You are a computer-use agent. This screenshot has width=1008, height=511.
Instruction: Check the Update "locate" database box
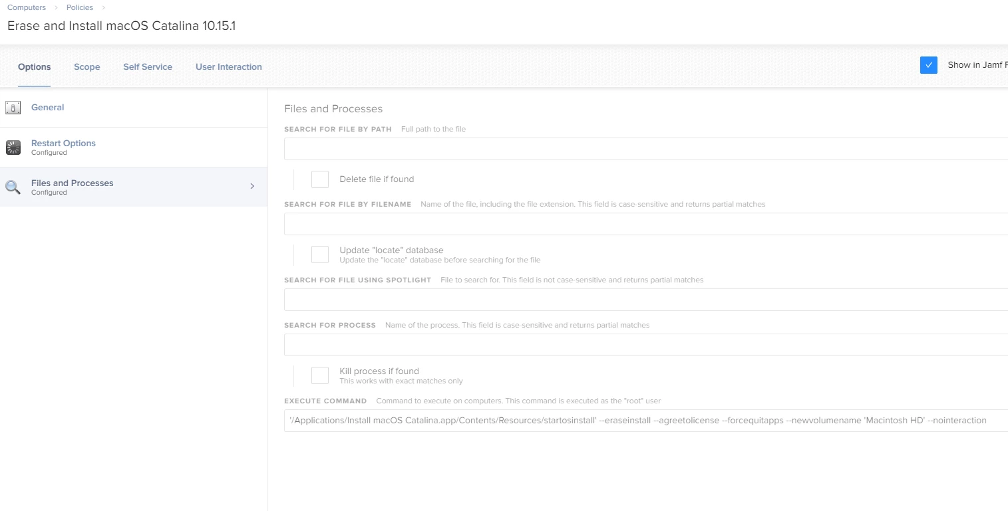coord(320,255)
